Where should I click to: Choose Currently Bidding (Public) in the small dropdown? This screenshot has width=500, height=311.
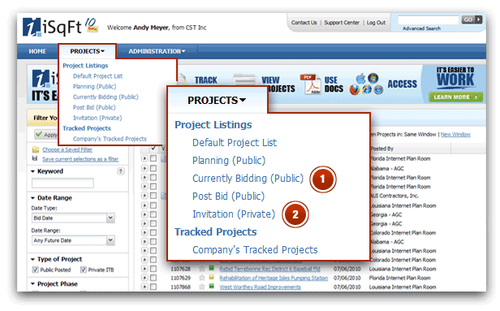point(106,97)
